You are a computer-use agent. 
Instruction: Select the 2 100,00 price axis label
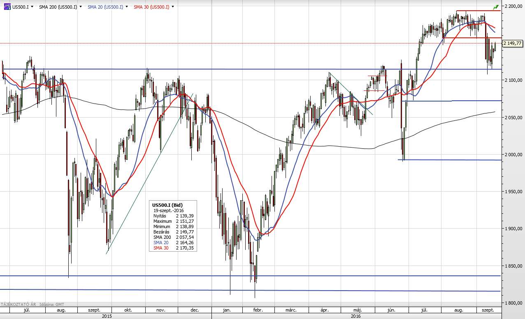pyautogui.click(x=513, y=80)
